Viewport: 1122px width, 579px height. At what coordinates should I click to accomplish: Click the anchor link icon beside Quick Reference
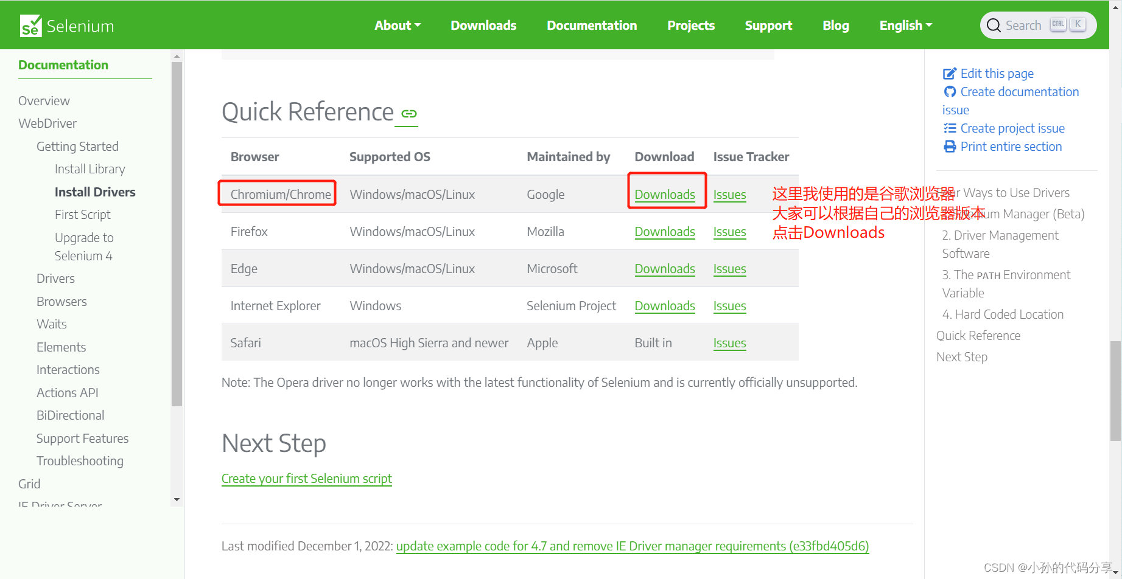[x=409, y=114]
